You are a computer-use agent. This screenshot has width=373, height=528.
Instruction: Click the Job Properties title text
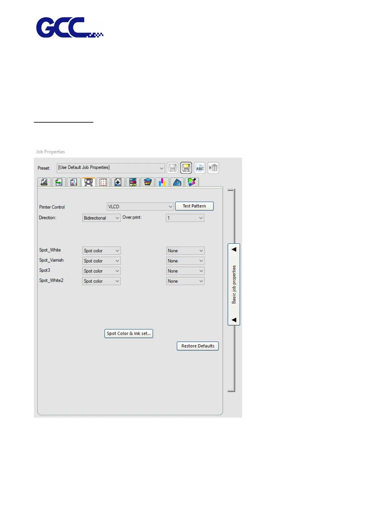[x=50, y=152]
